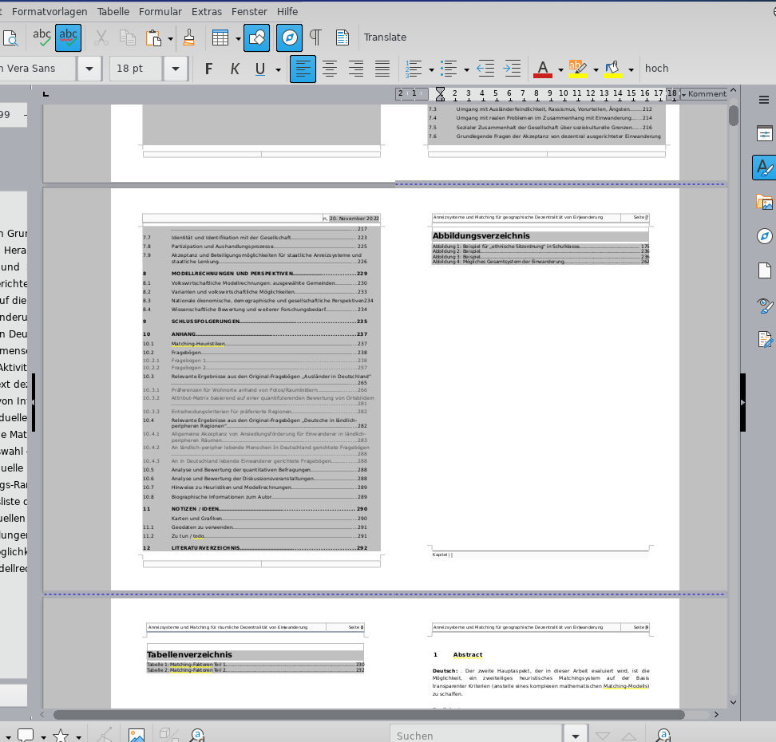
Task: Toggle automatic spell checking
Action: (x=69, y=38)
